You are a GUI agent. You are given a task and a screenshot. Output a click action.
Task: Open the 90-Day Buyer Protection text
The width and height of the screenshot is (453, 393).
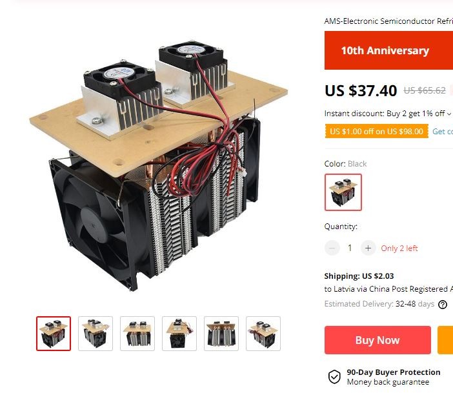pos(394,372)
